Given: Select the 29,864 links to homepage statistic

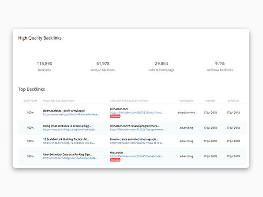Looking at the screenshot, I should 162,67.
